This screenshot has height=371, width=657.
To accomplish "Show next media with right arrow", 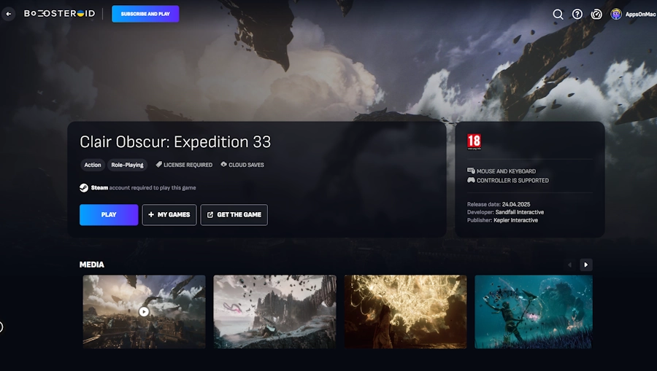I will 585,265.
